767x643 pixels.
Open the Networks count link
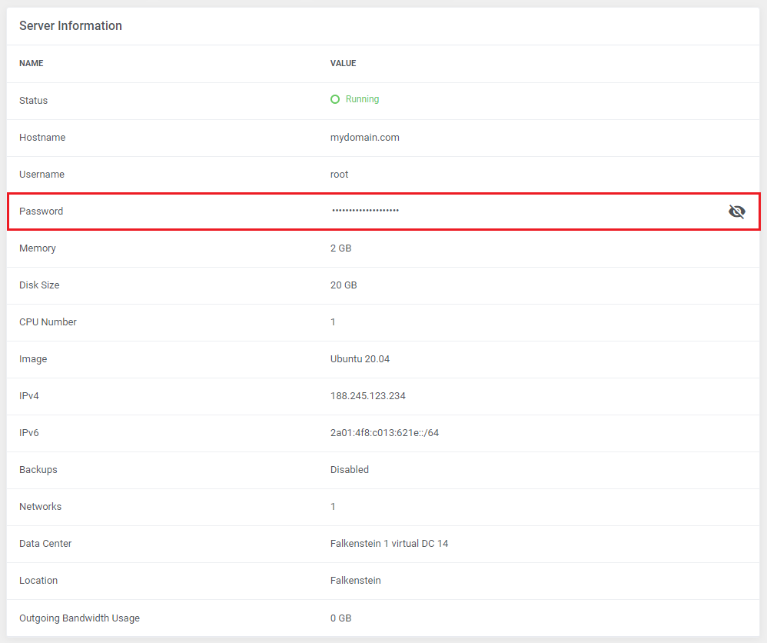(x=333, y=507)
